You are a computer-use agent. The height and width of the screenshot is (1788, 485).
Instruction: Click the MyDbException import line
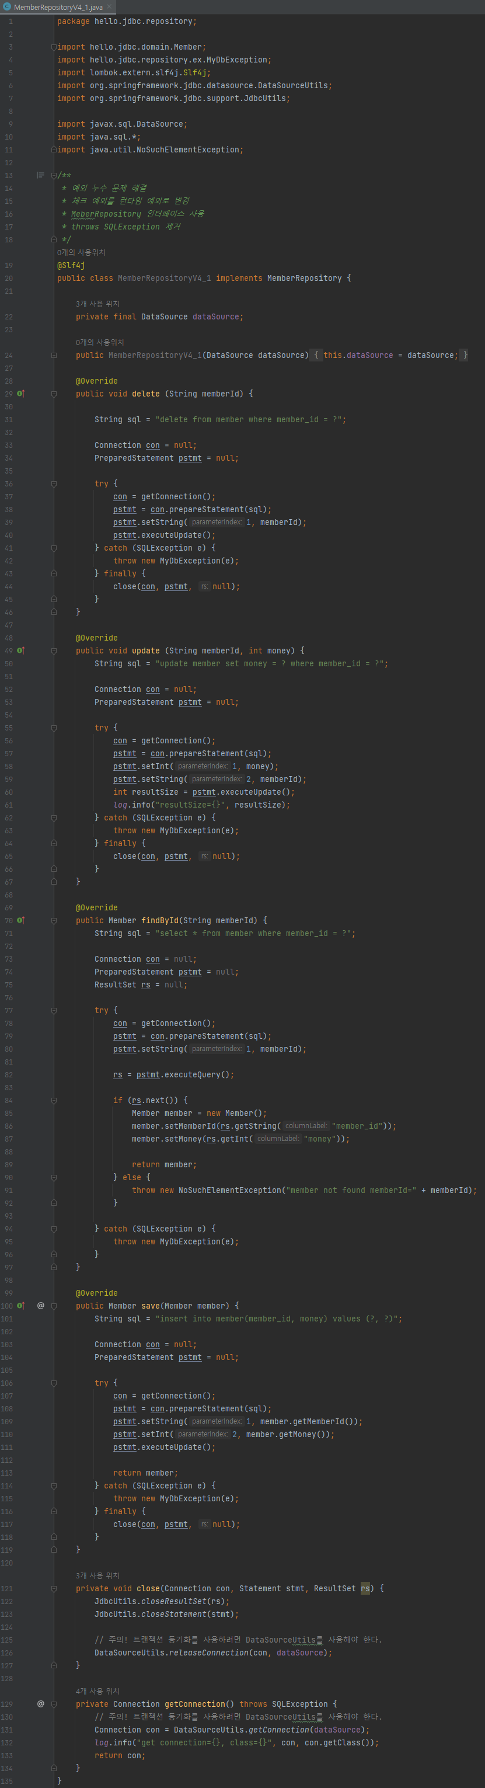165,60
